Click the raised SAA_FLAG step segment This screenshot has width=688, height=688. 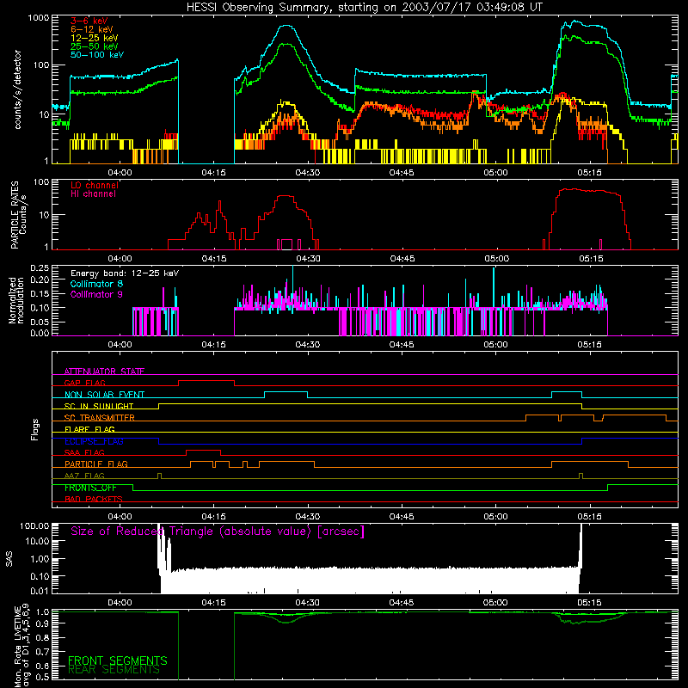[x=203, y=451]
